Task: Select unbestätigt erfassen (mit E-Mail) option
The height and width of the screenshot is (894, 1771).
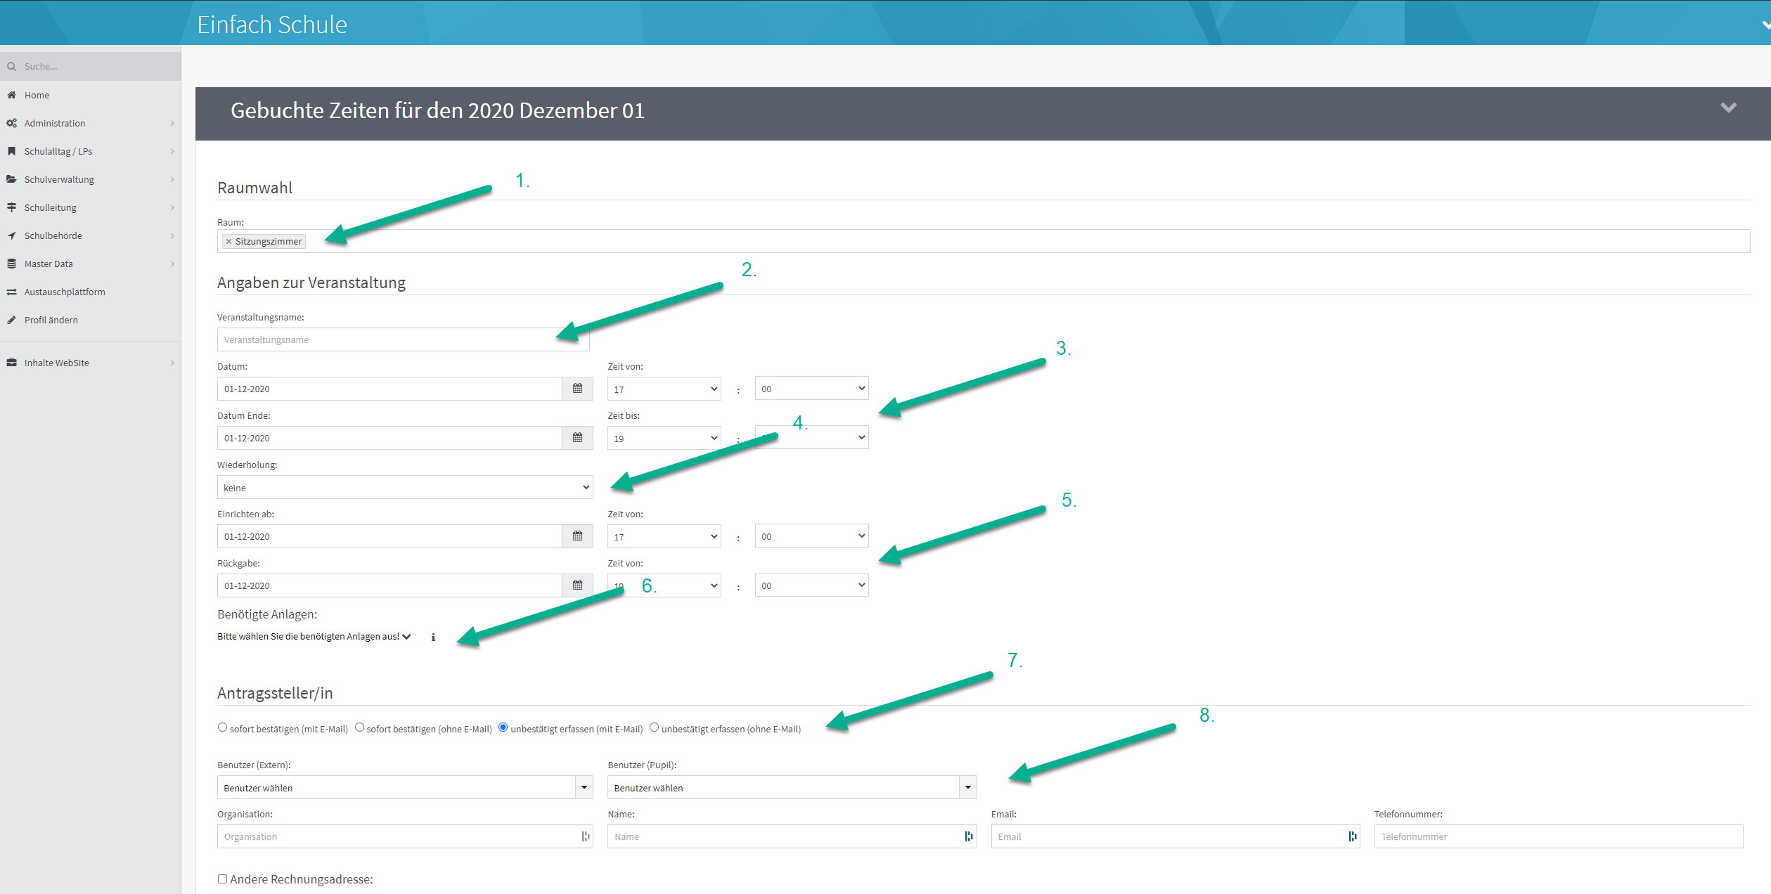Action: (503, 727)
